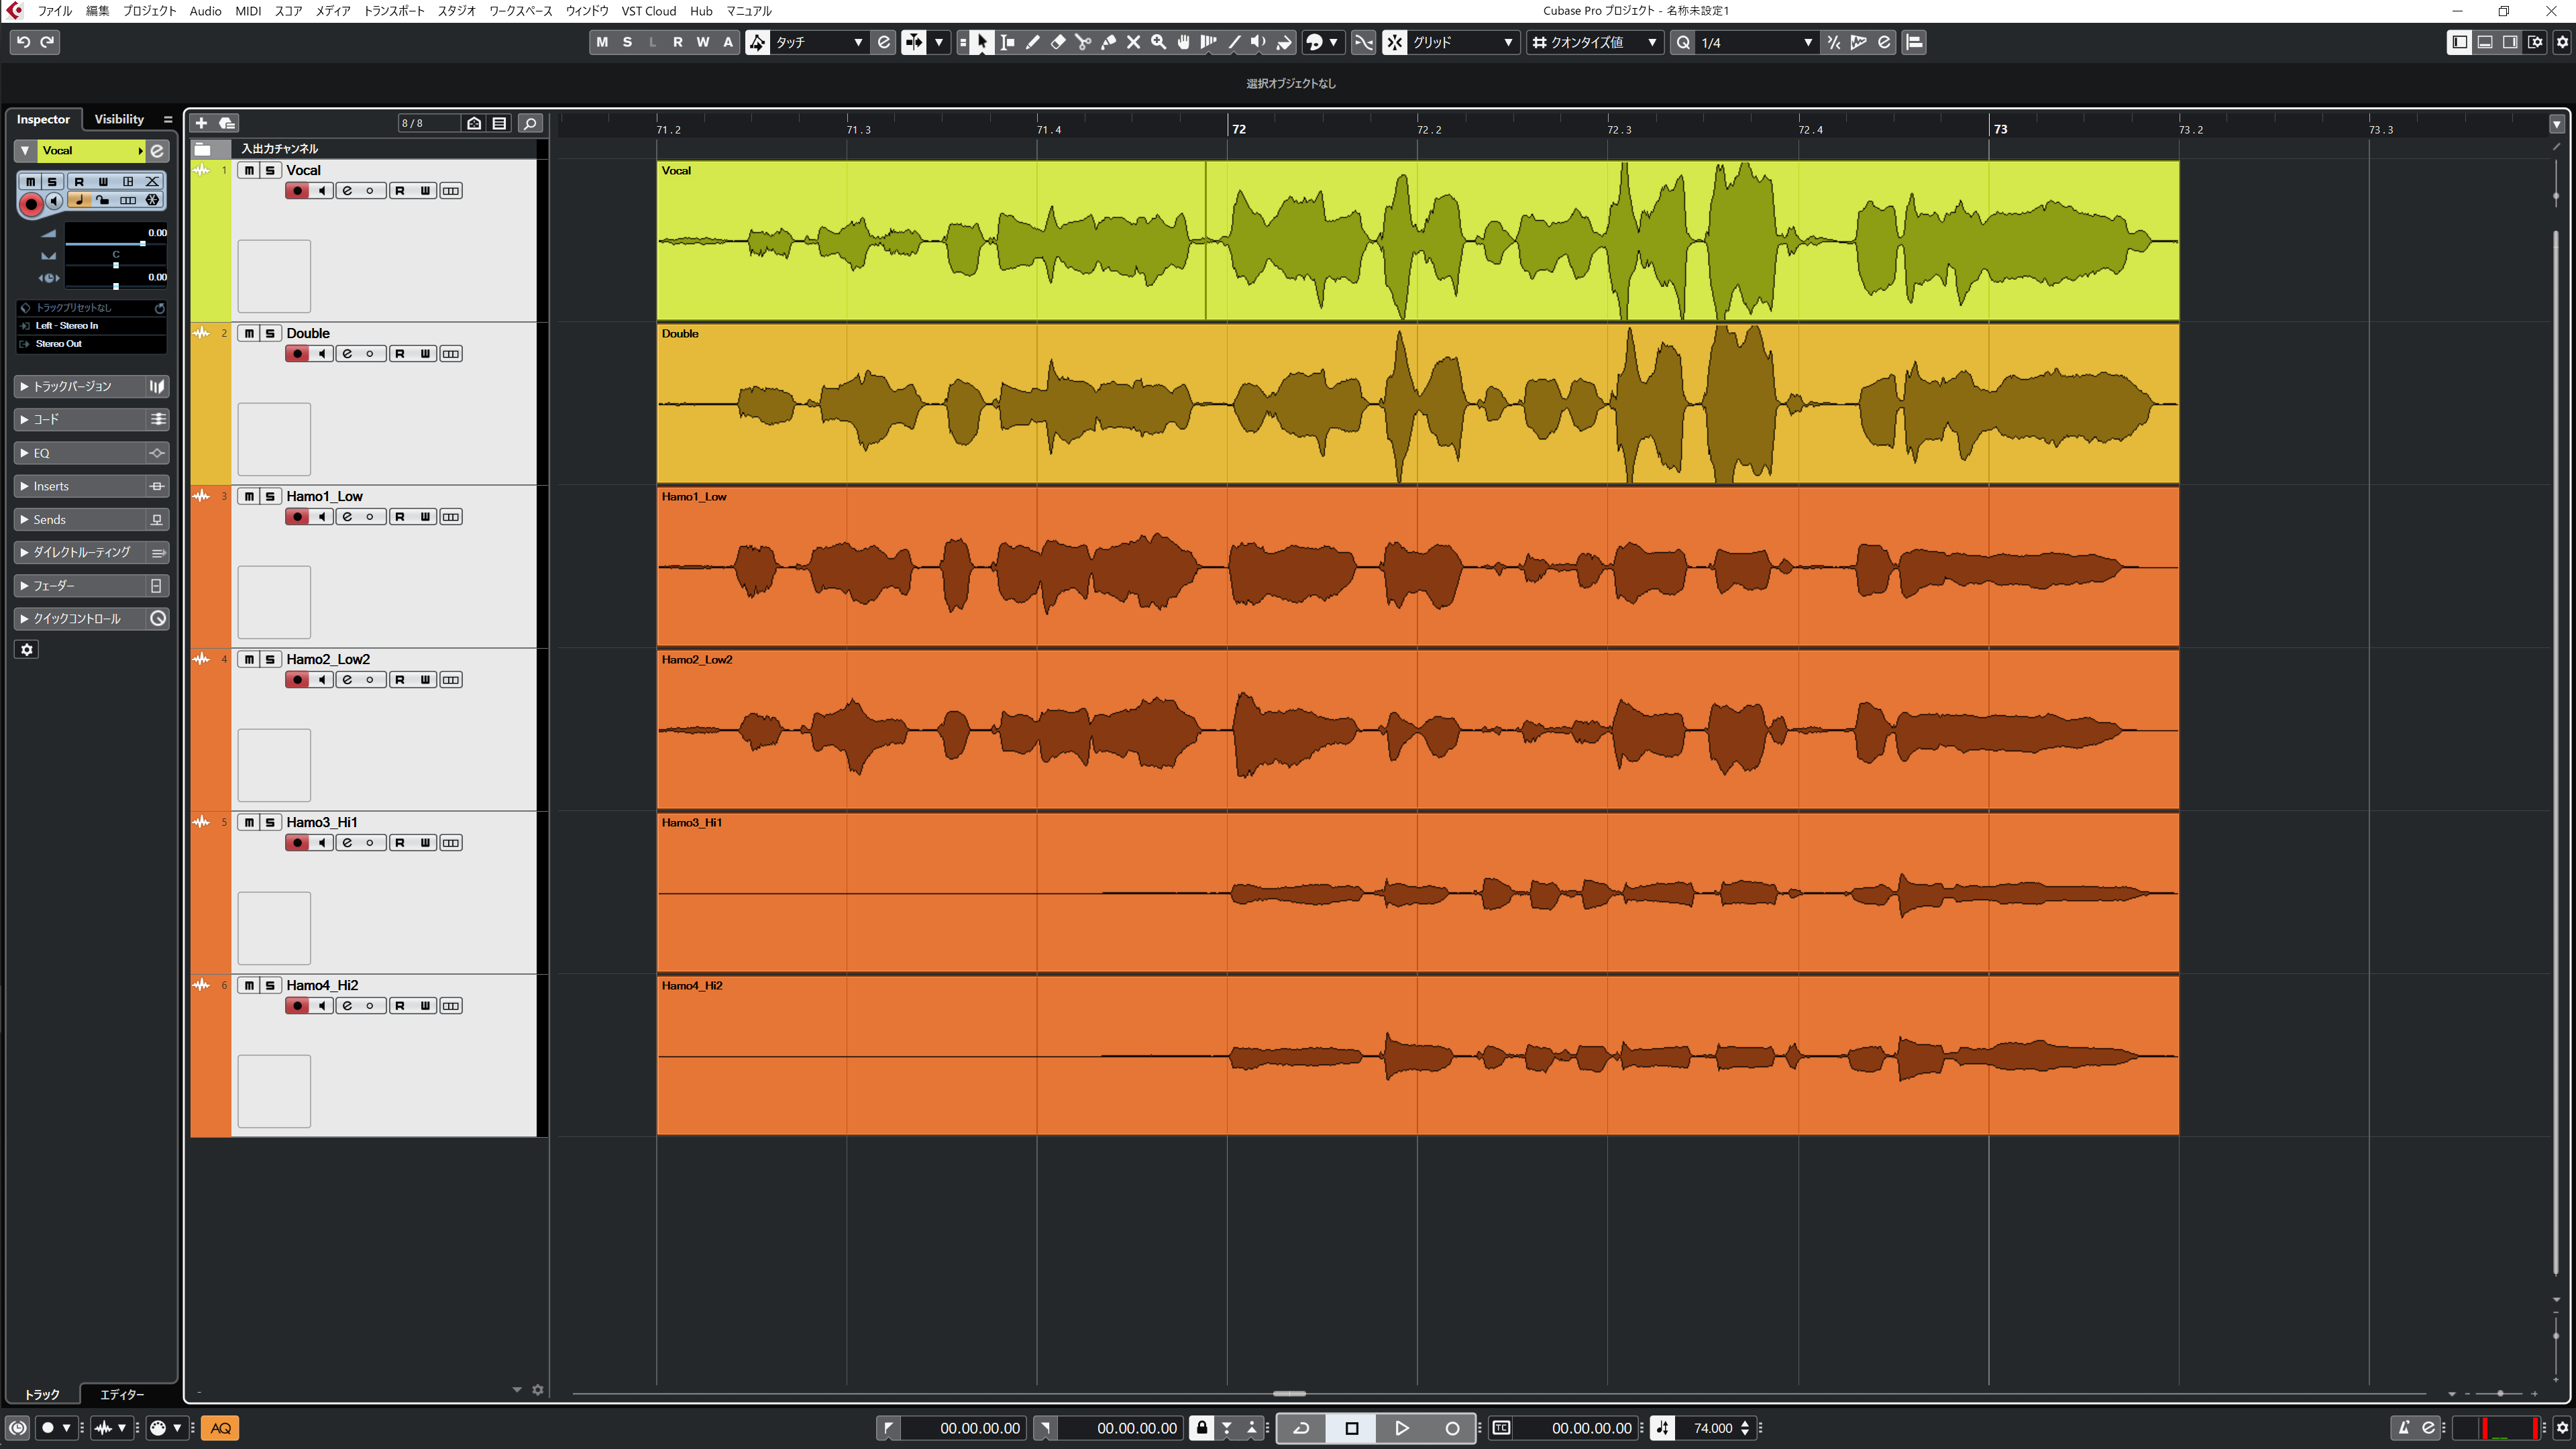Click the Record transport button
The width and height of the screenshot is (2576, 1449).
tap(1452, 1428)
